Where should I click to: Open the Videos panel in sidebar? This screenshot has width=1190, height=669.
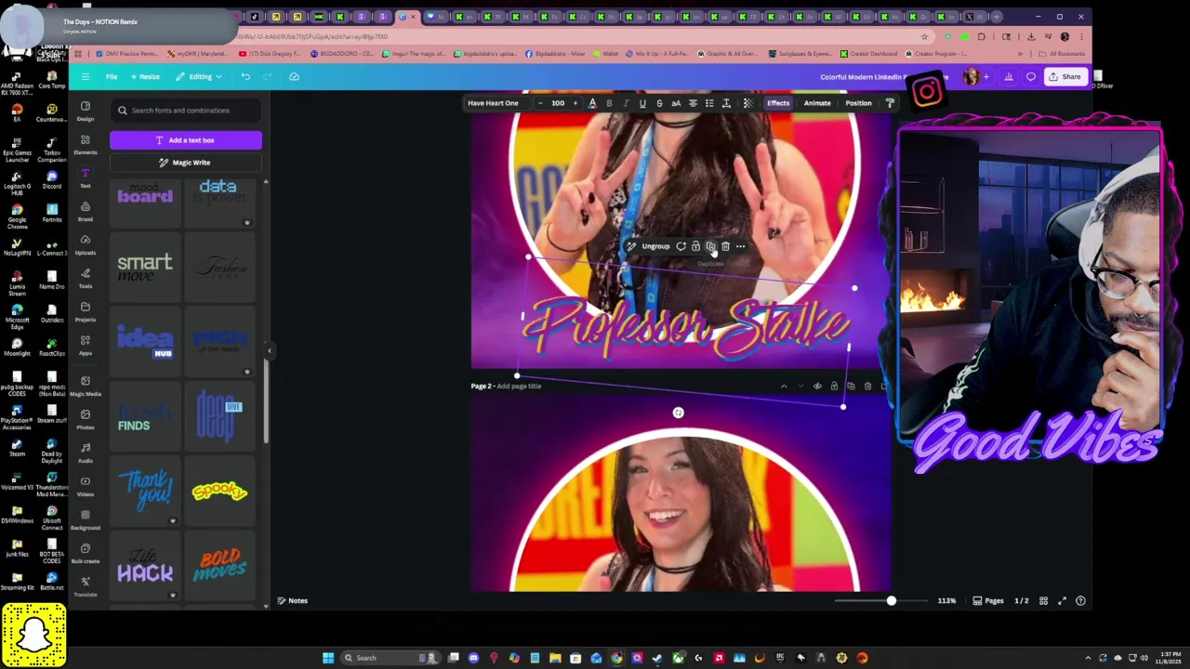coord(86,486)
